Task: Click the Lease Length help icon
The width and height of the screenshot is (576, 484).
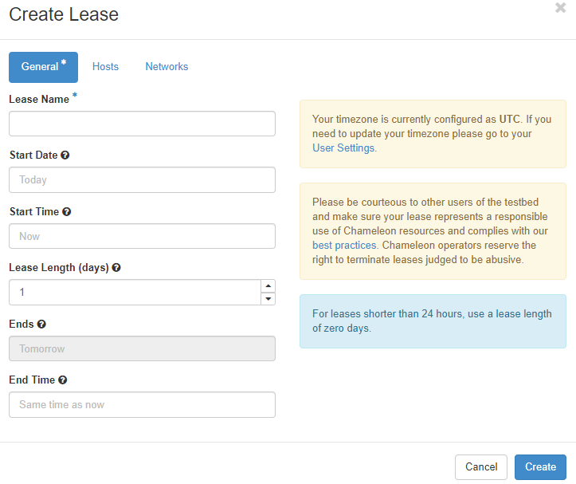Action: [116, 268]
